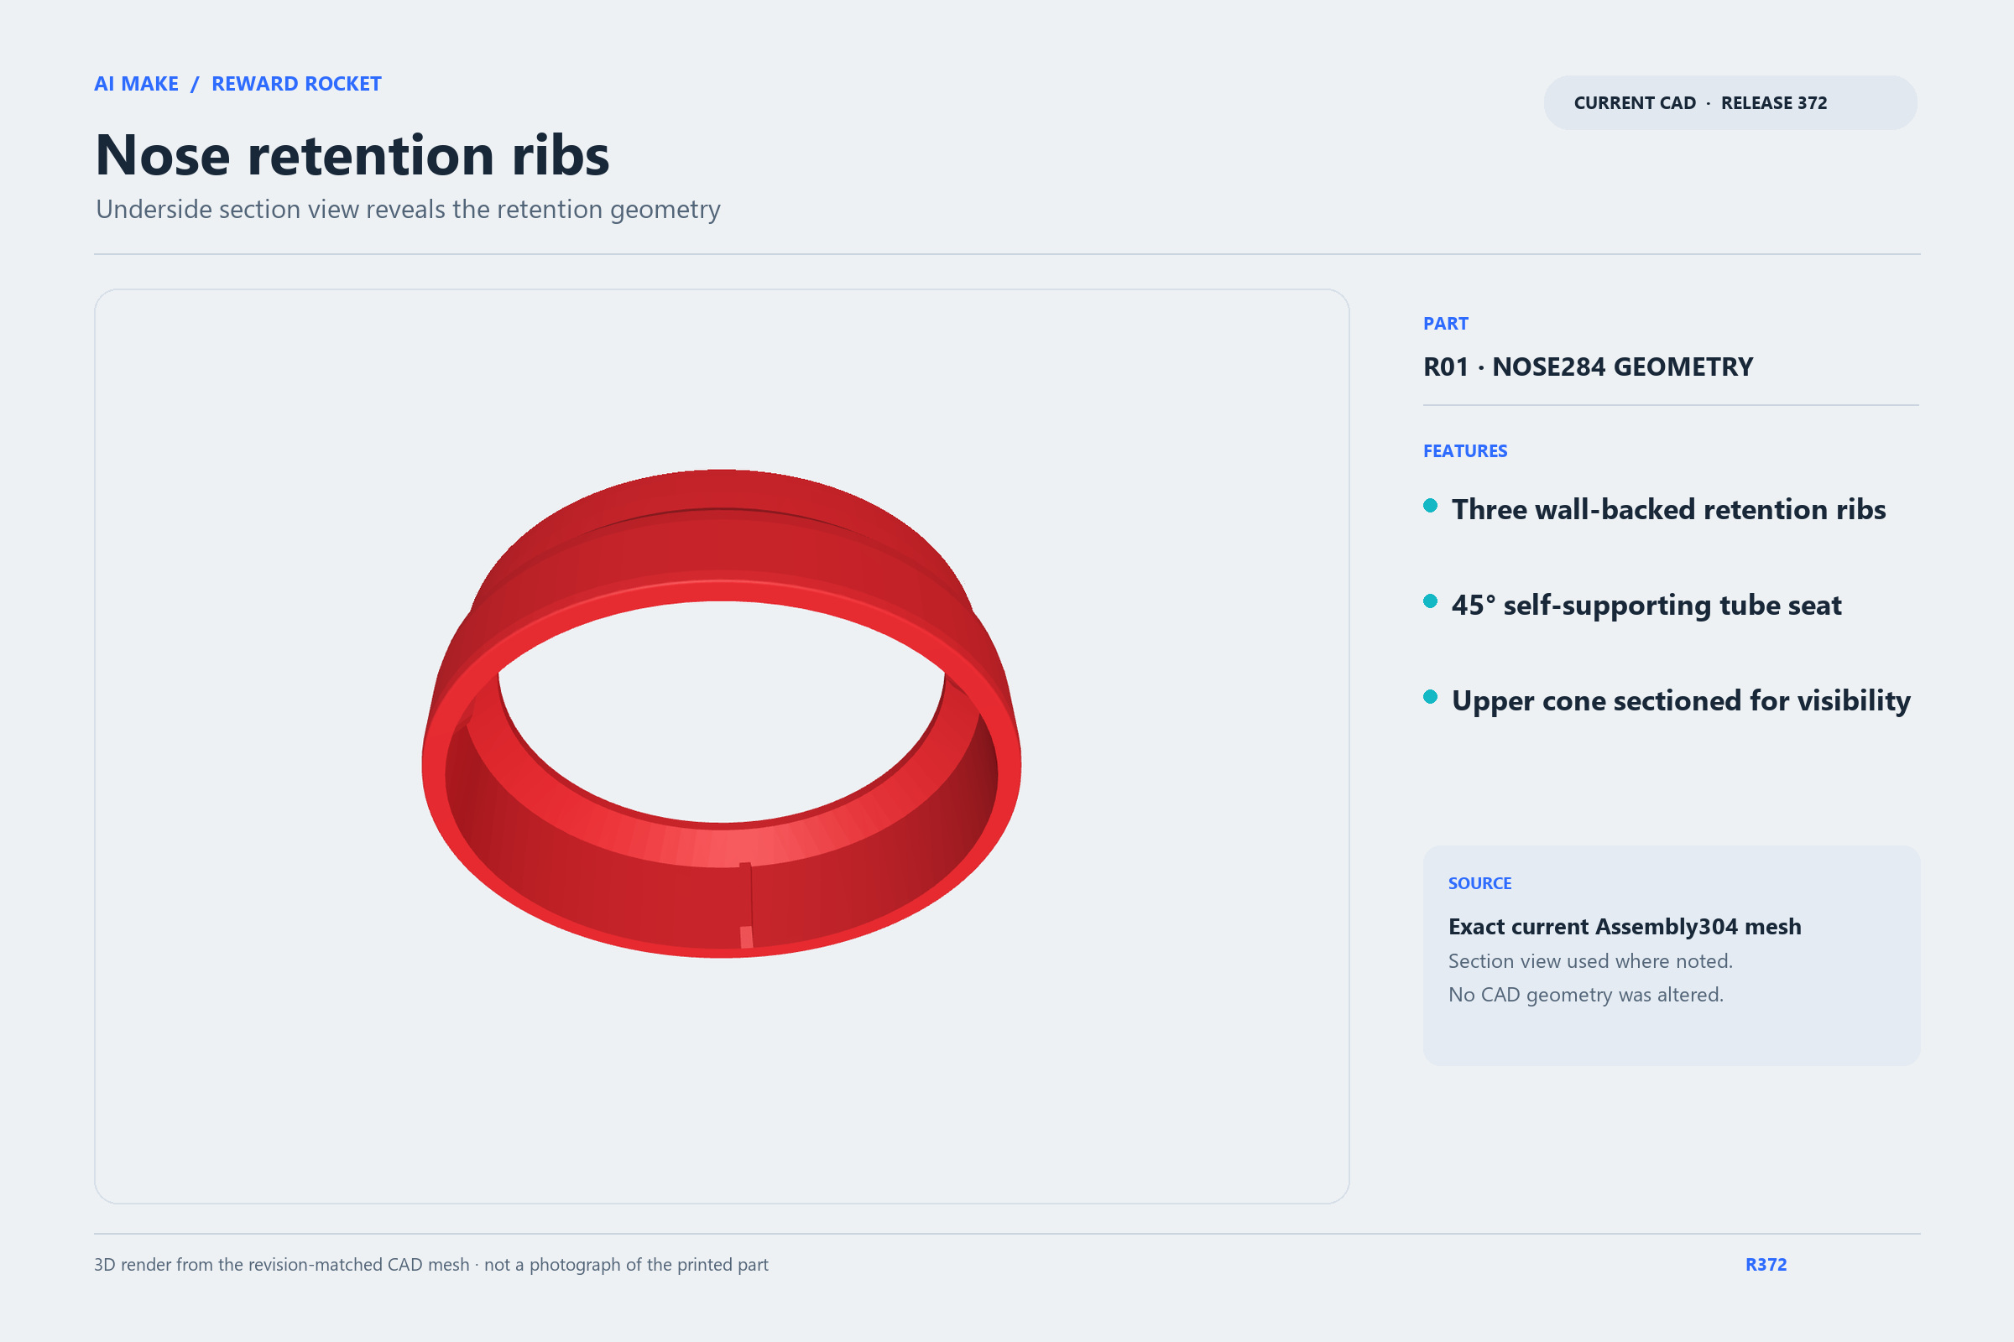Click the teal bullet beside retention ribs
Image resolution: width=2014 pixels, height=1342 pixels.
(x=1430, y=506)
